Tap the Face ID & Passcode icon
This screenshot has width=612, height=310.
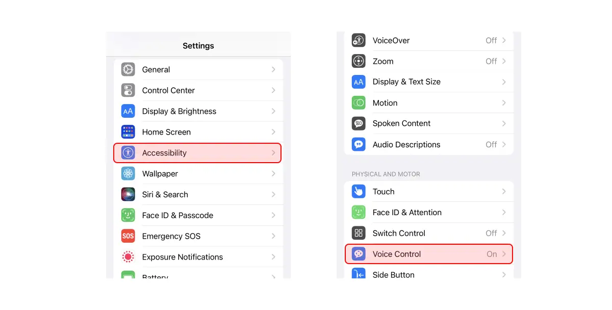pyautogui.click(x=128, y=215)
